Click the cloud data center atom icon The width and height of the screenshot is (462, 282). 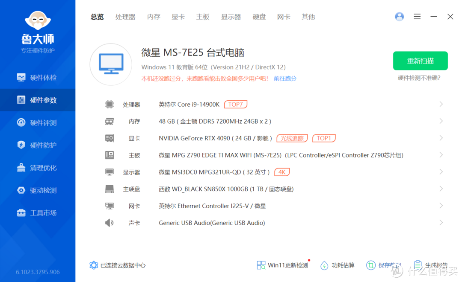pos(94,265)
